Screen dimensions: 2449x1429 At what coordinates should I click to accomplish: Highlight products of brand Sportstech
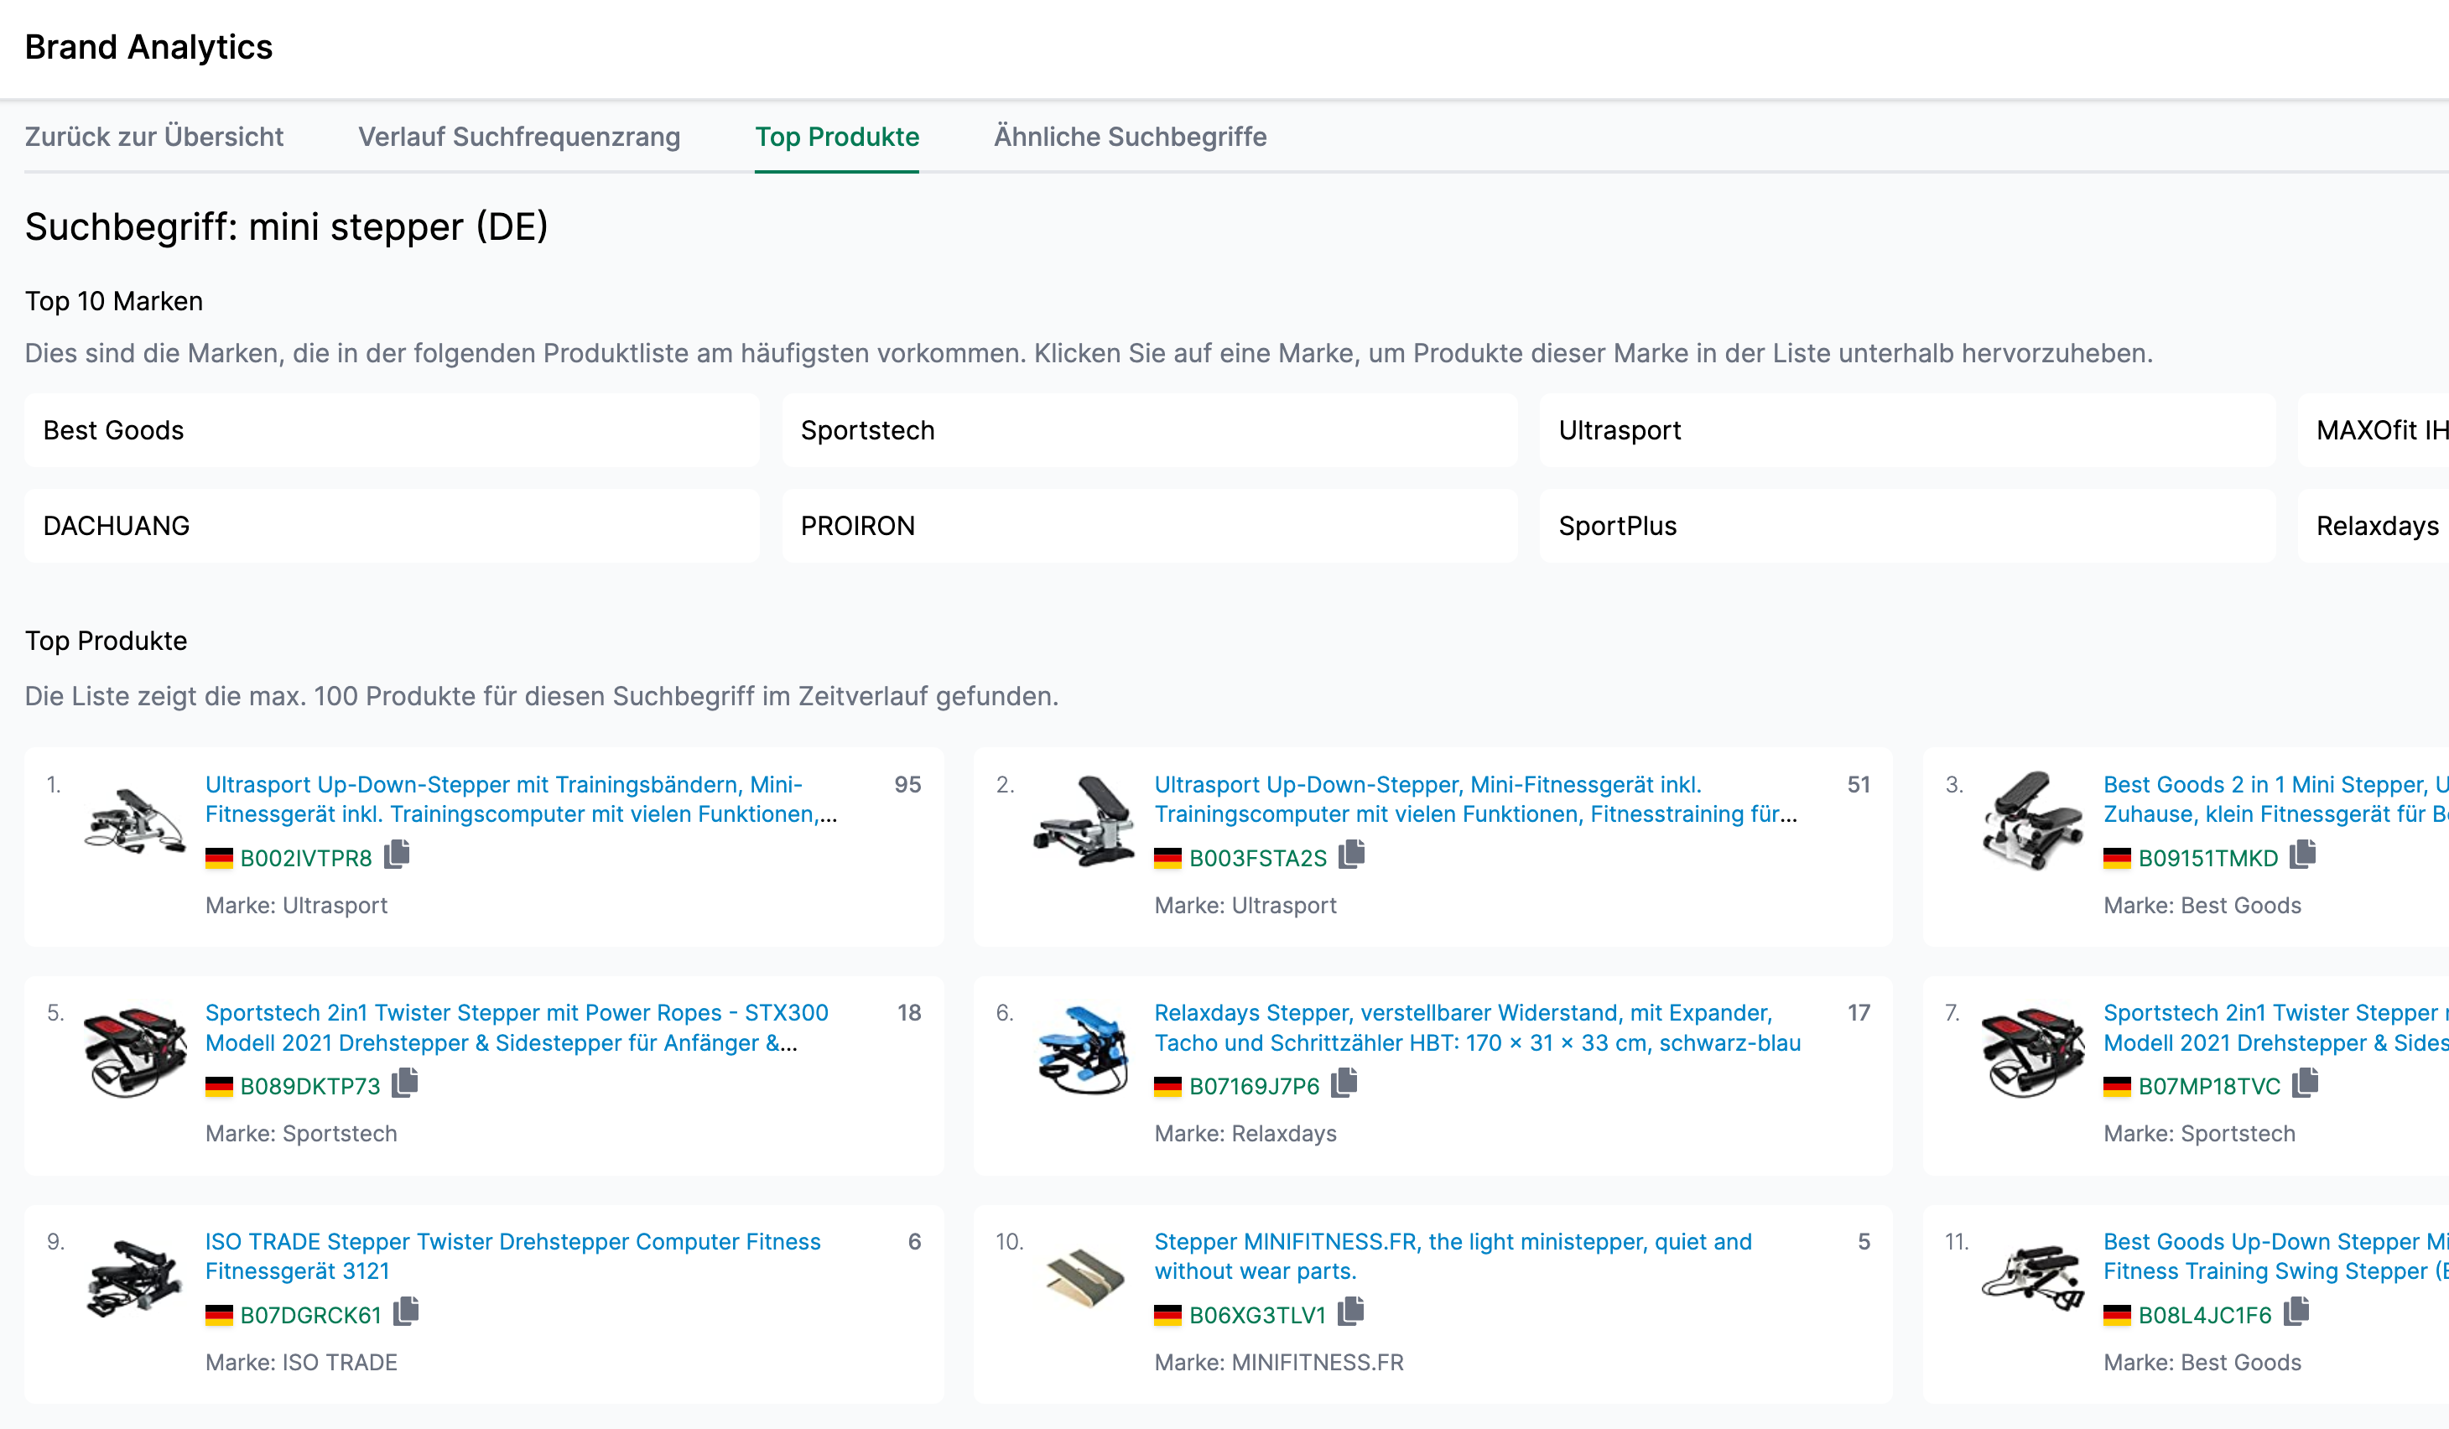tap(1150, 430)
